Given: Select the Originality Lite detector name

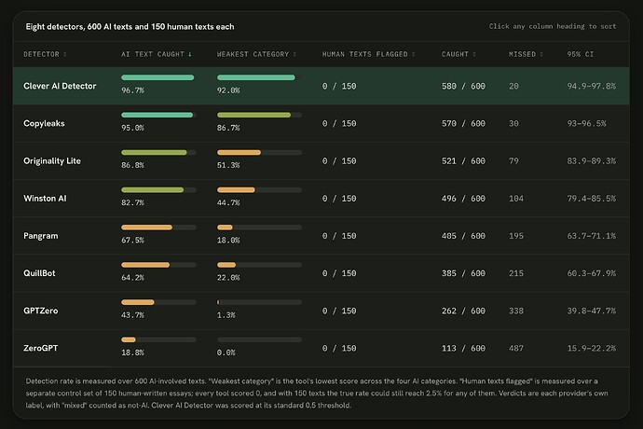Looking at the screenshot, I should click(x=52, y=161).
